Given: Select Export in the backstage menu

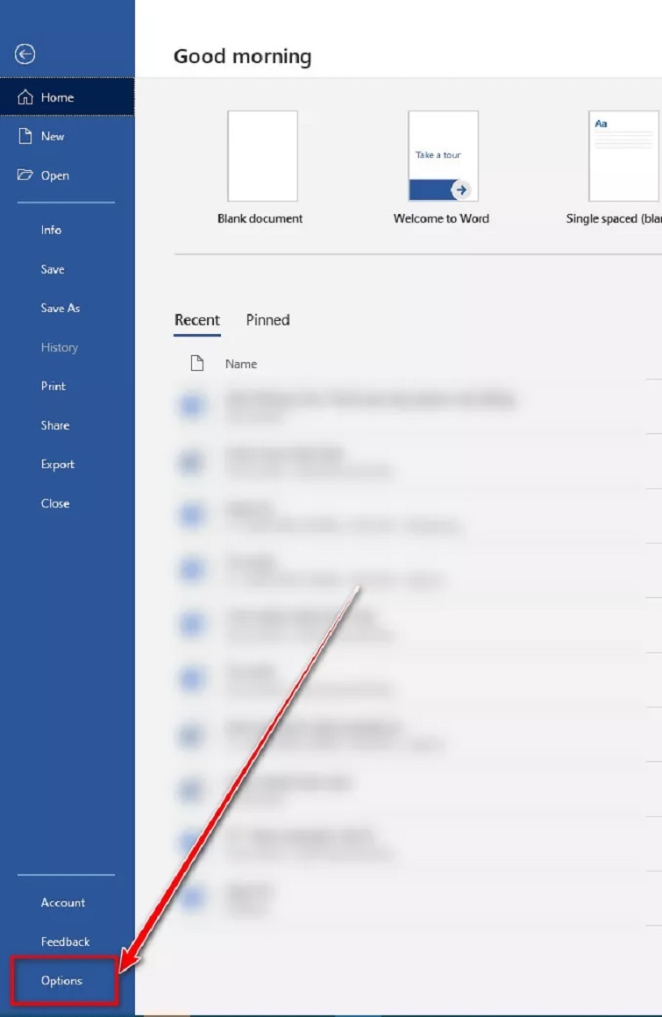Looking at the screenshot, I should click(57, 465).
